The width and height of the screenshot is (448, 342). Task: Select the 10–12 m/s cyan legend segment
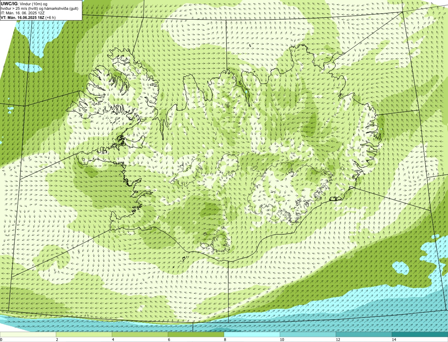coord(308,334)
